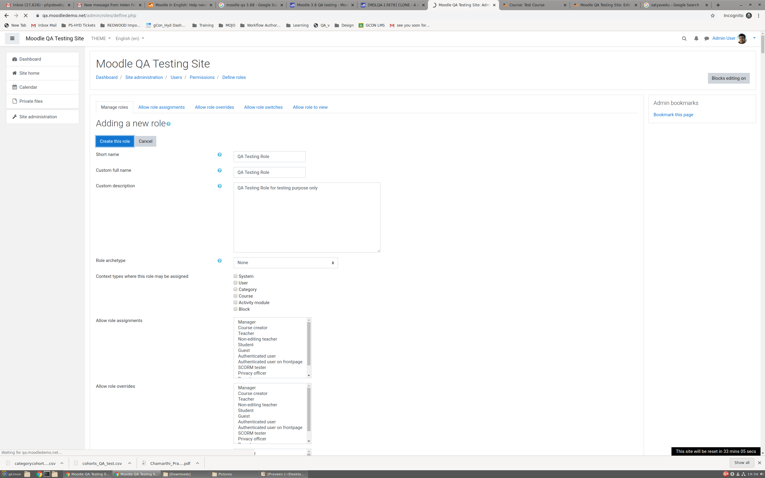The image size is (765, 478).
Task: Switch to Allow role overrides tab
Action: pyautogui.click(x=214, y=107)
